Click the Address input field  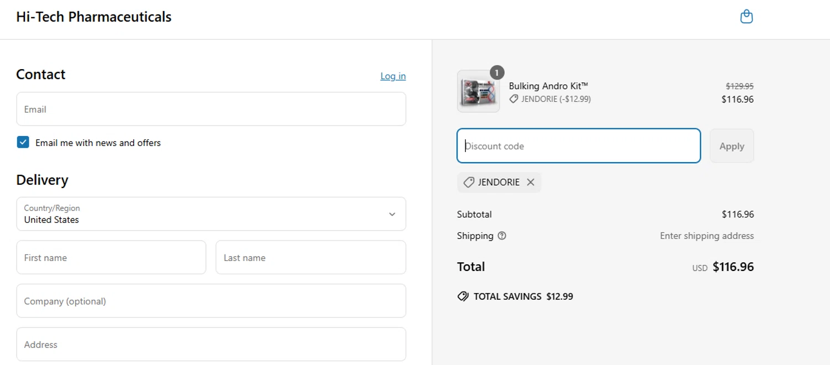coord(211,344)
